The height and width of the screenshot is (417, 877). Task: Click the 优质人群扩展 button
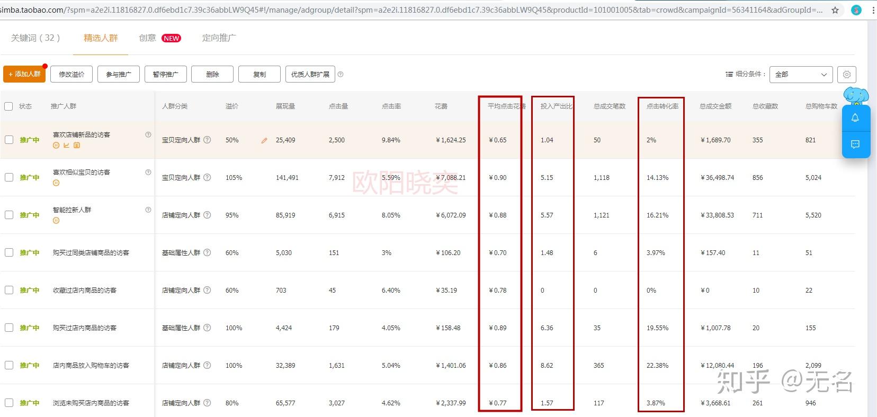(x=310, y=74)
